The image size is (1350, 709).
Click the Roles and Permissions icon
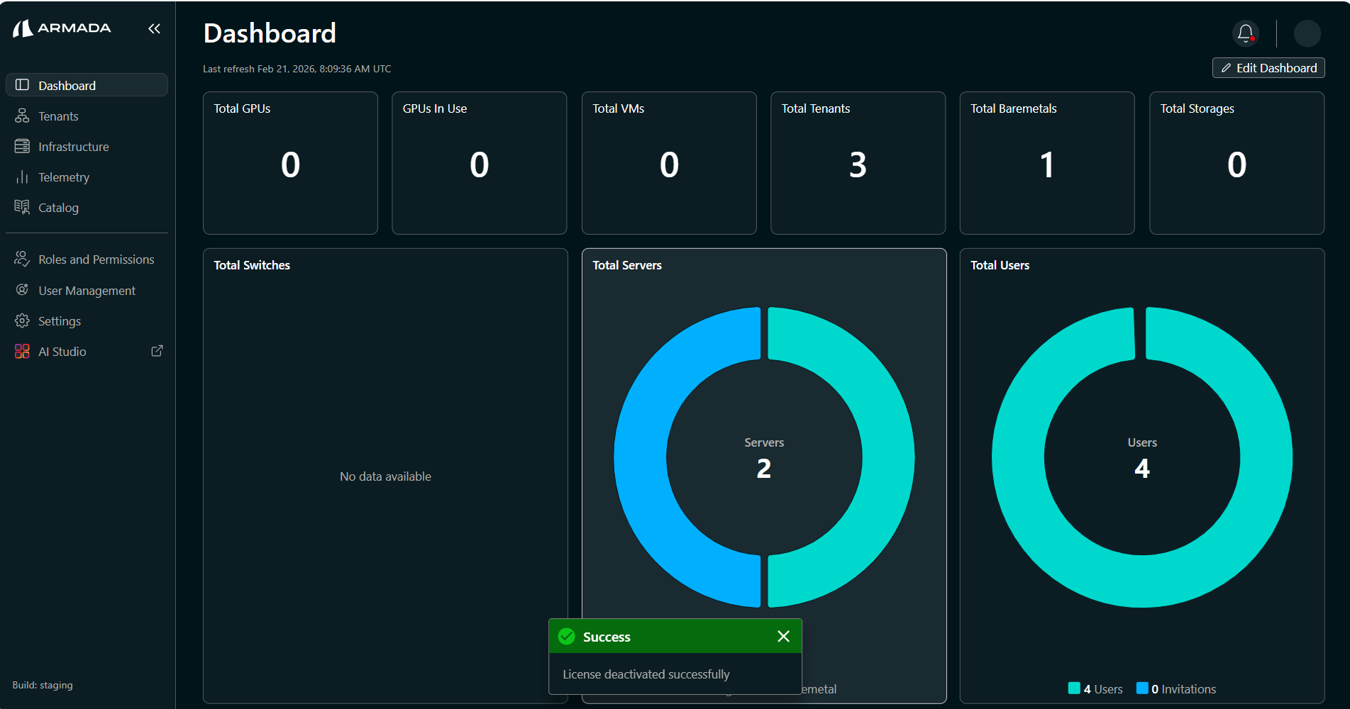(x=22, y=259)
